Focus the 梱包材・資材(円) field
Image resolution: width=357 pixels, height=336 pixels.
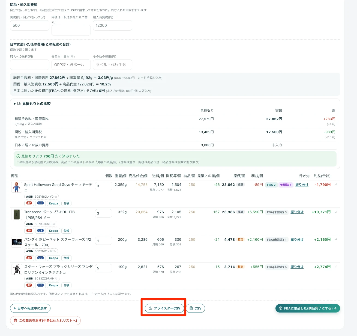click(71, 65)
